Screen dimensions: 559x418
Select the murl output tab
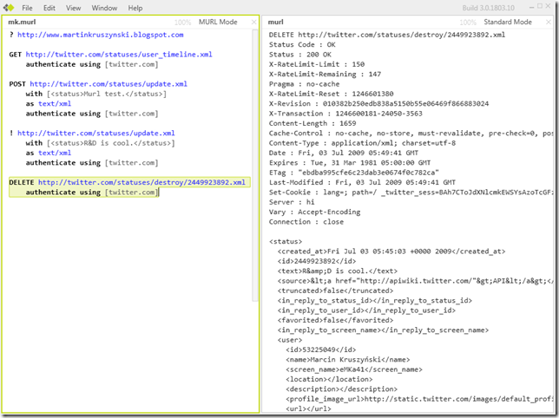(275, 22)
